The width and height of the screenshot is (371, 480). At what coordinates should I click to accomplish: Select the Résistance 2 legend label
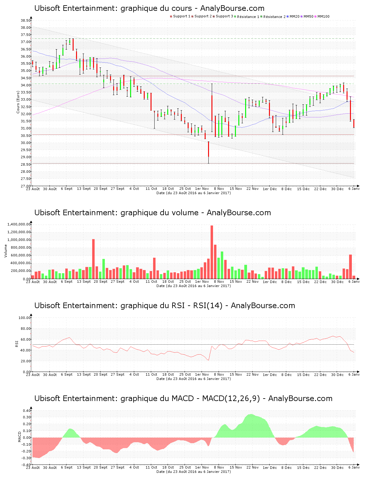(275, 16)
